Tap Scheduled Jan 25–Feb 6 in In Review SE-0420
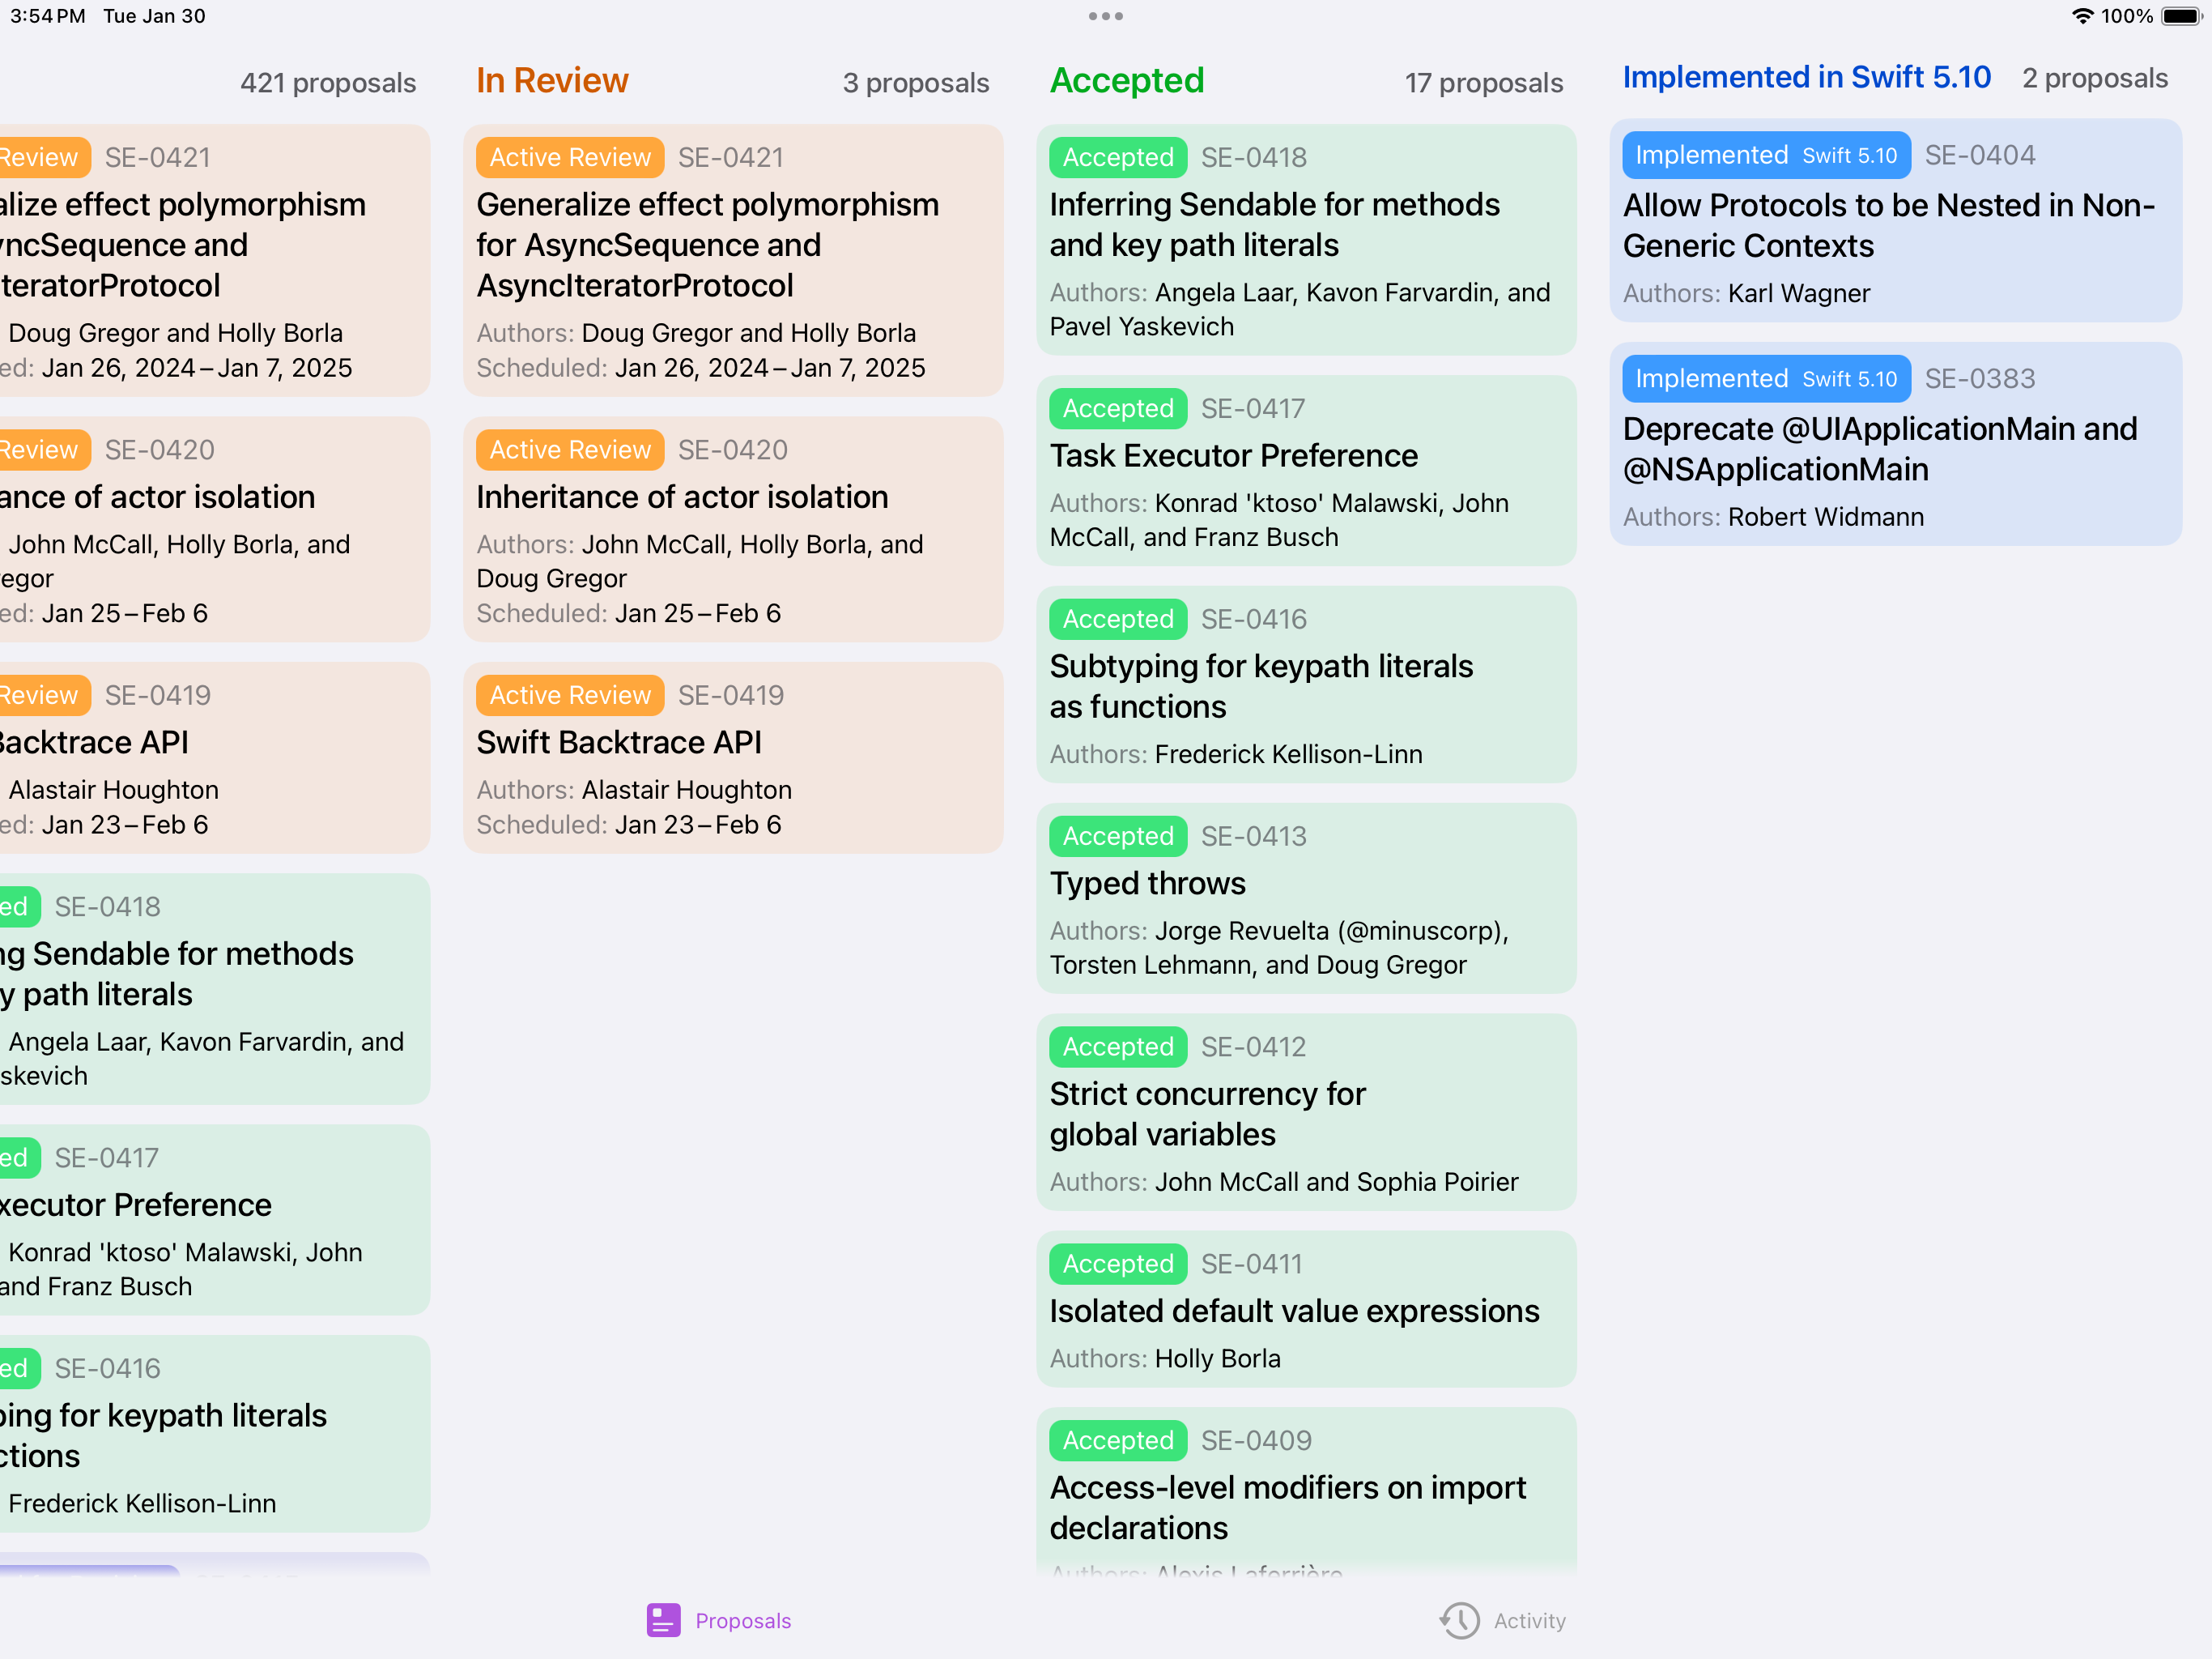Viewport: 2212px width, 1659px height. pos(628,612)
